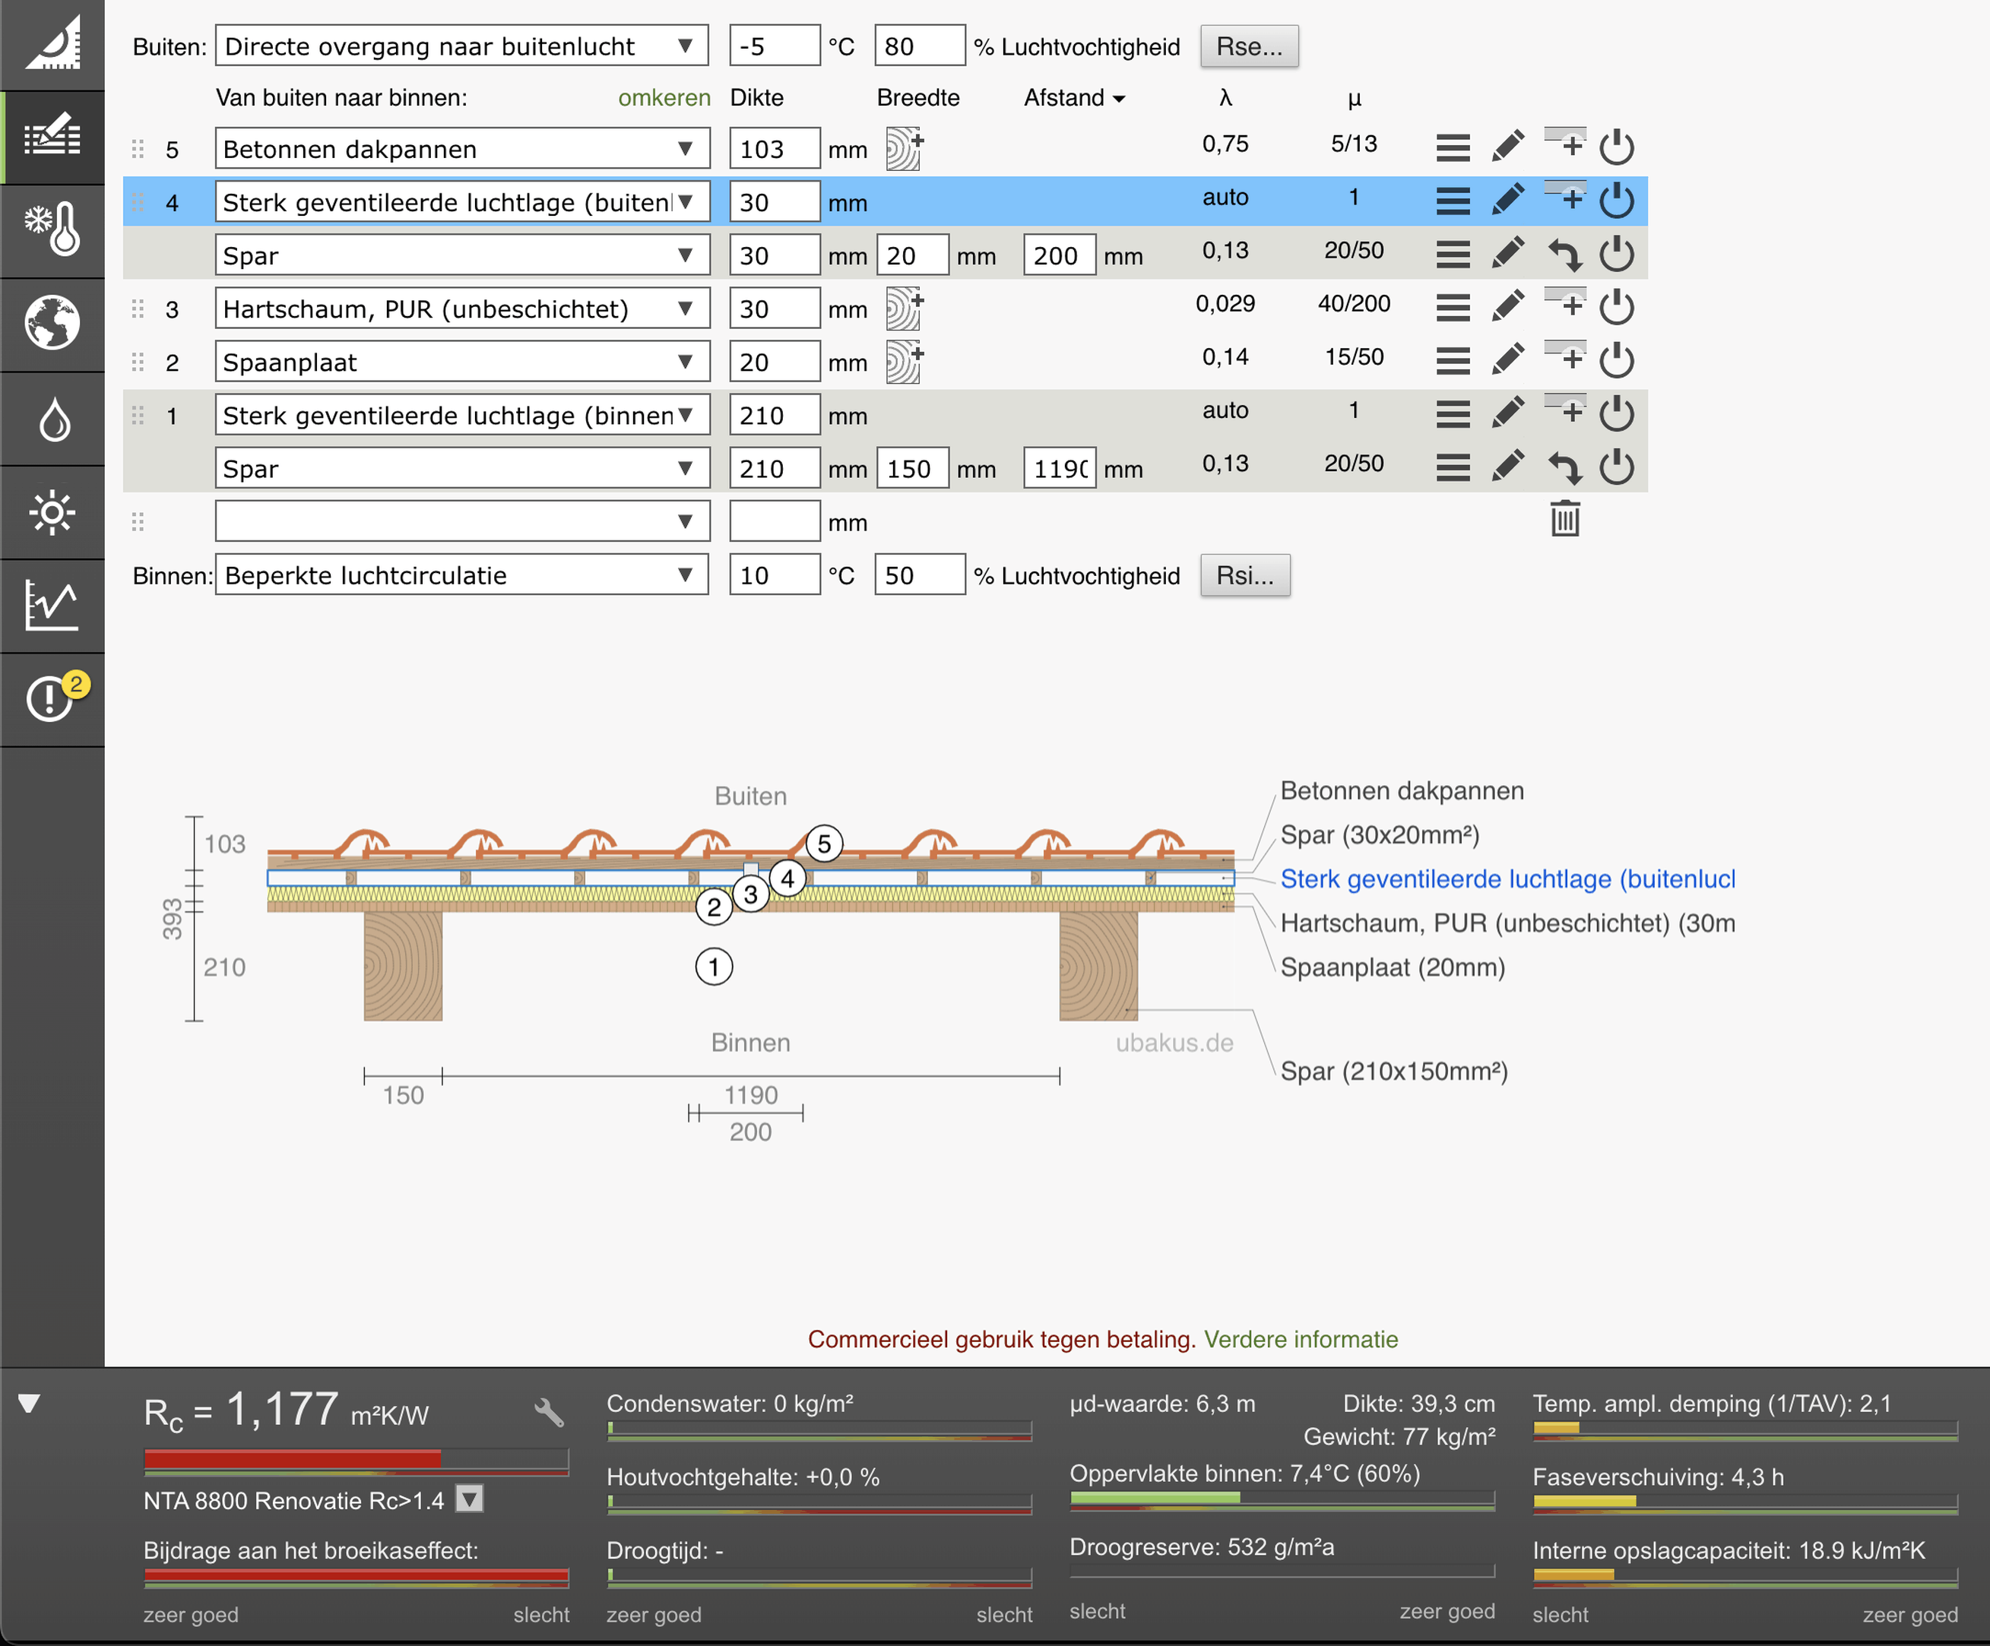
Task: Click inside humidity field showing 50
Action: pyautogui.click(x=919, y=575)
